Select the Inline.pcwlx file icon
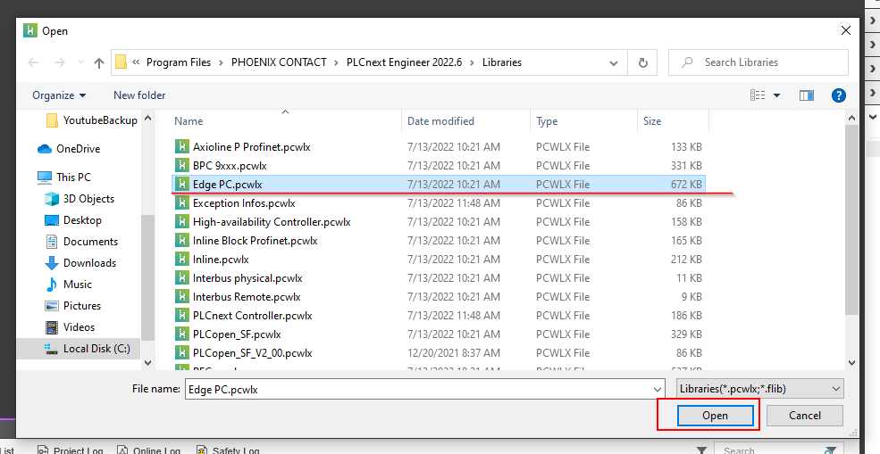The image size is (880, 454). click(181, 260)
